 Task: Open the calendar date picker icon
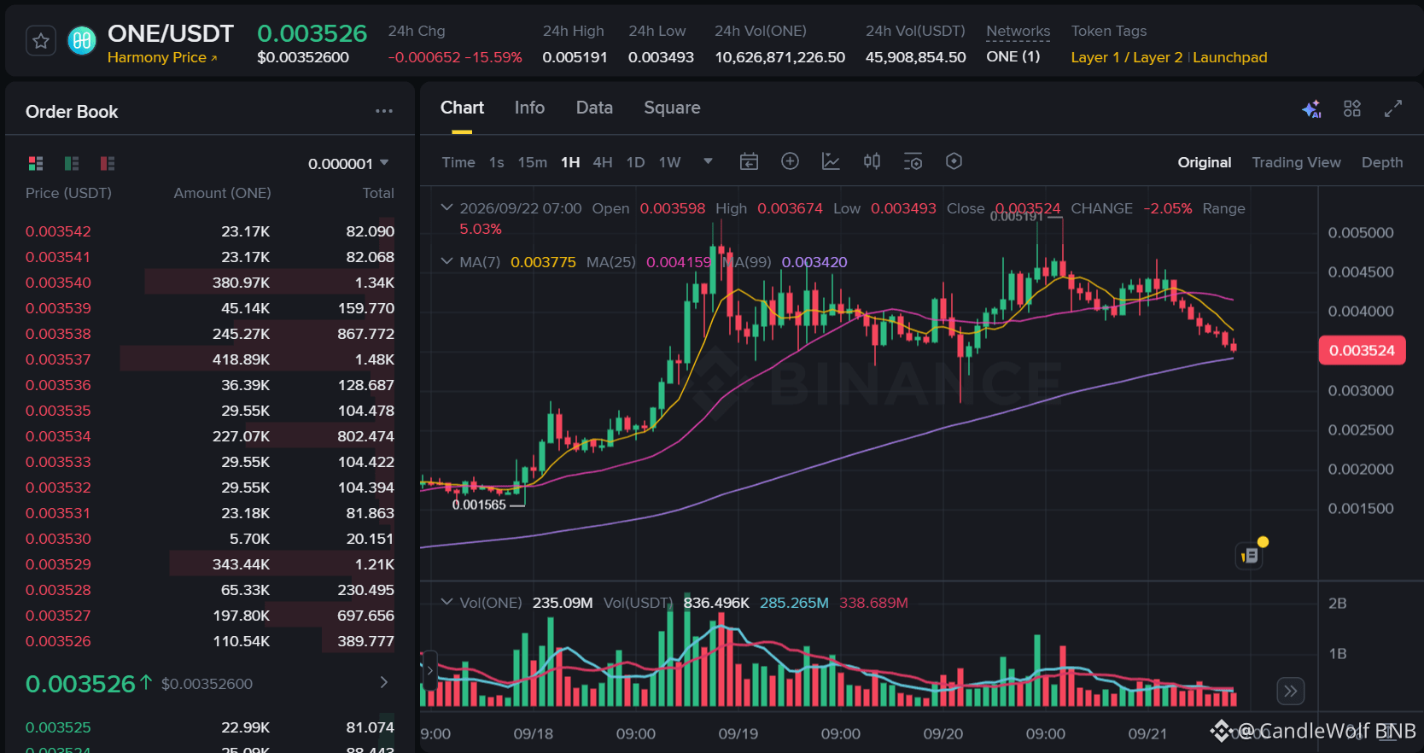[749, 161]
